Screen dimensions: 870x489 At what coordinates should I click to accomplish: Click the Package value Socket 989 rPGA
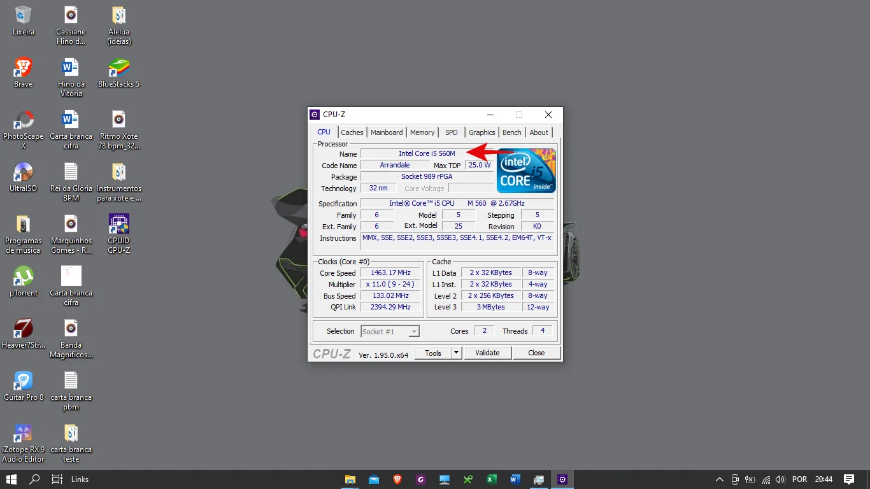pos(427,176)
